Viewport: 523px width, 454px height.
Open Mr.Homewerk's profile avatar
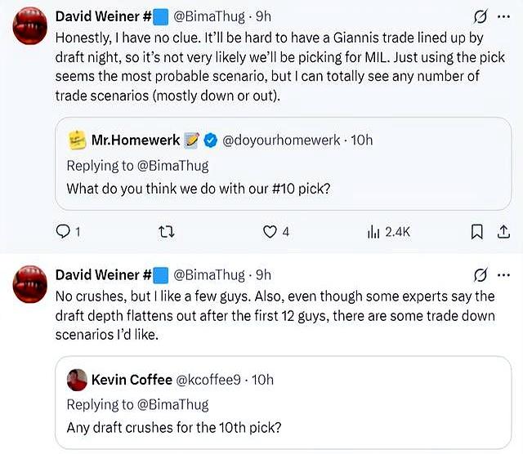(77, 140)
